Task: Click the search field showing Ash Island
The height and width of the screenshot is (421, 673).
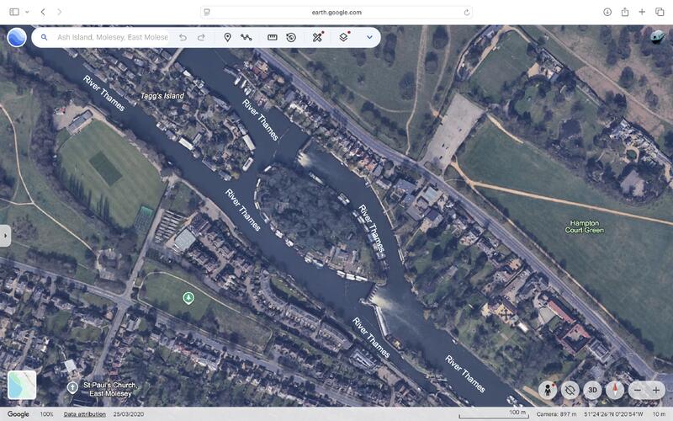Action: pyautogui.click(x=109, y=37)
